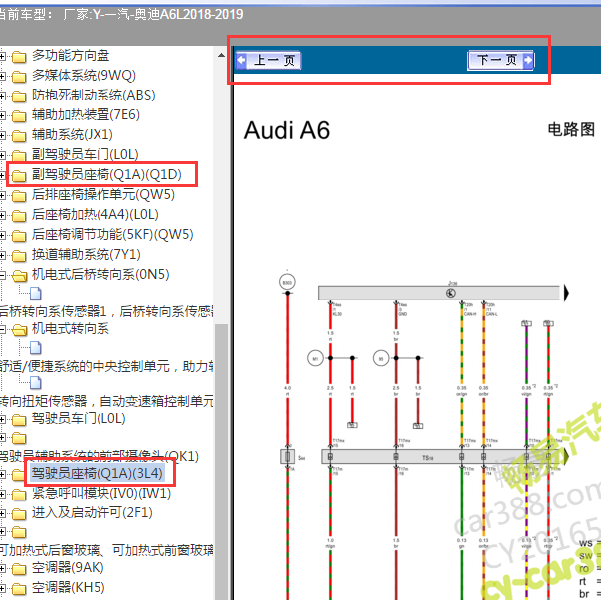Viewport: 601px width, 600px height.
Task: Select 多功能方向盘 in the tree
Action: 71,56
